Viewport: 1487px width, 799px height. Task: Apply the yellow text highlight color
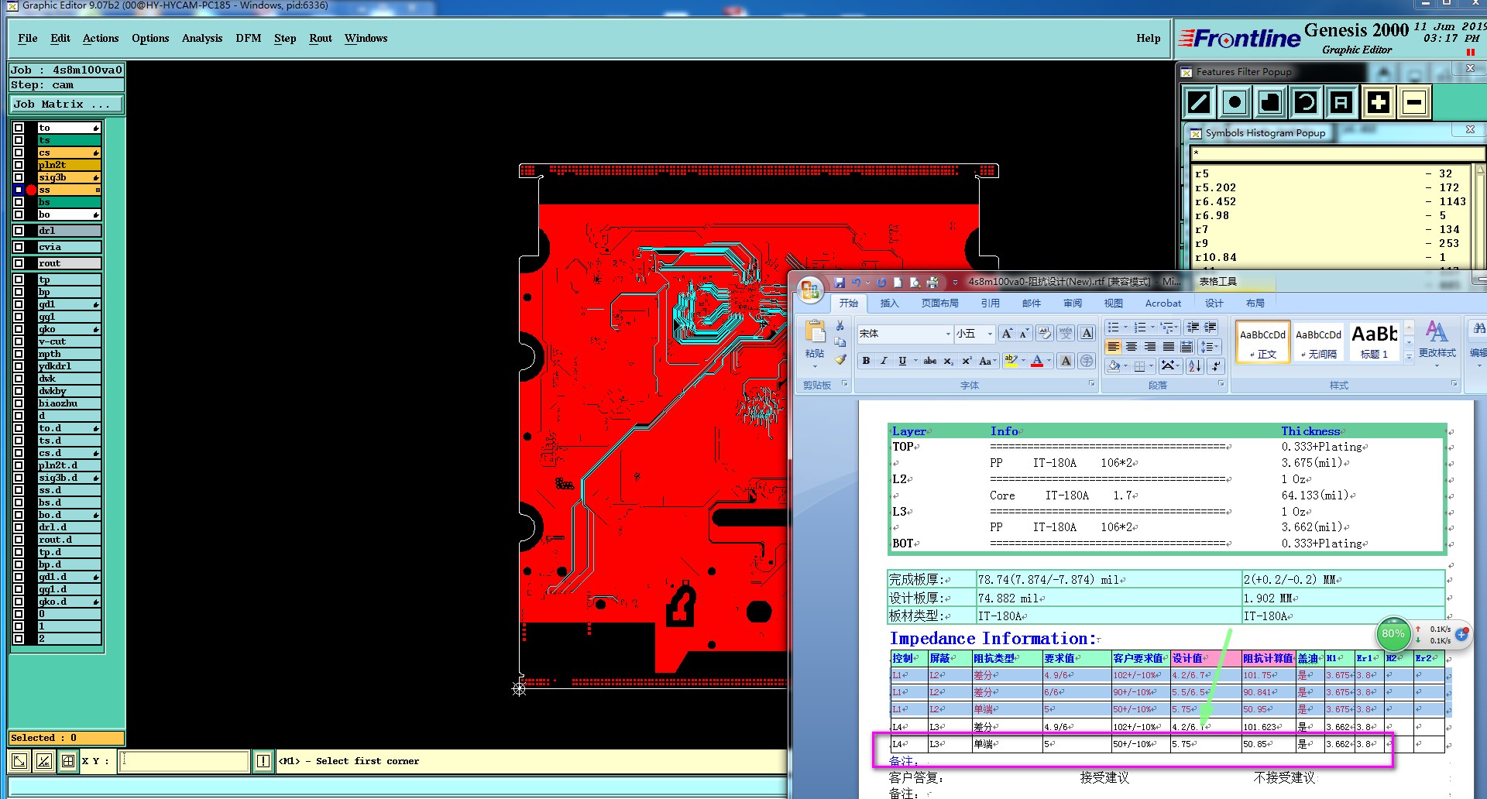1011,361
